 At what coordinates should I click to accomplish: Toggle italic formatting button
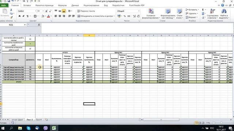(23, 16)
